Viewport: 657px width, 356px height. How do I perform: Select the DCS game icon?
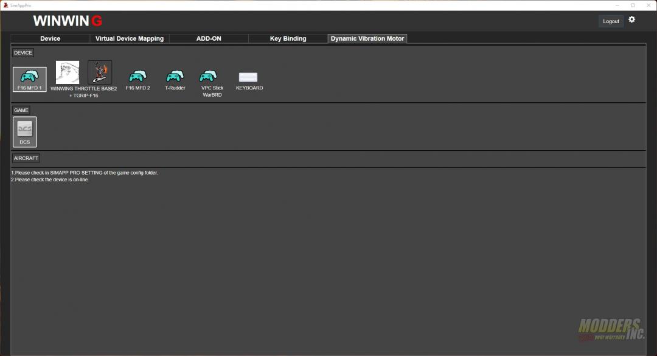tap(25, 131)
